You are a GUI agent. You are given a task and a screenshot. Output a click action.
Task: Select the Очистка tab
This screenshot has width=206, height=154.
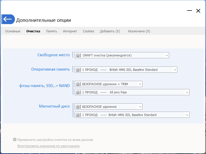click(x=33, y=31)
